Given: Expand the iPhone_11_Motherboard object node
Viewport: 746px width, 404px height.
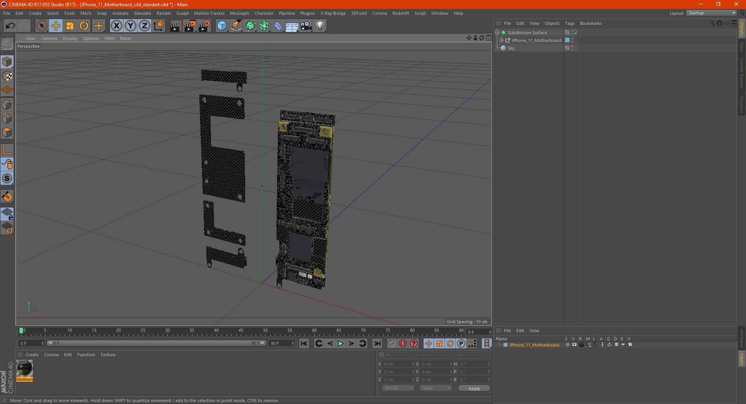Looking at the screenshot, I should coord(501,40).
